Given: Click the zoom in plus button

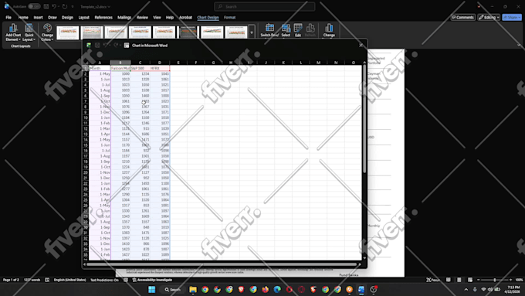Looking at the screenshot, I should [x=510, y=280].
